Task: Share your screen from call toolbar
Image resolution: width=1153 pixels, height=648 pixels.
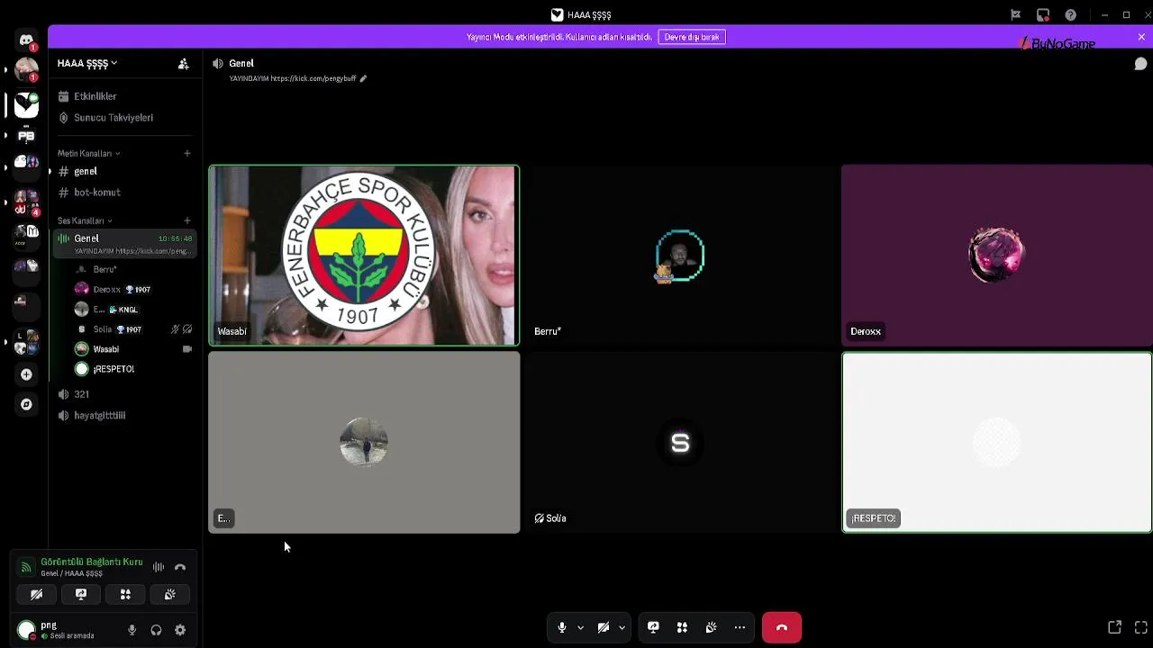Action: (653, 627)
